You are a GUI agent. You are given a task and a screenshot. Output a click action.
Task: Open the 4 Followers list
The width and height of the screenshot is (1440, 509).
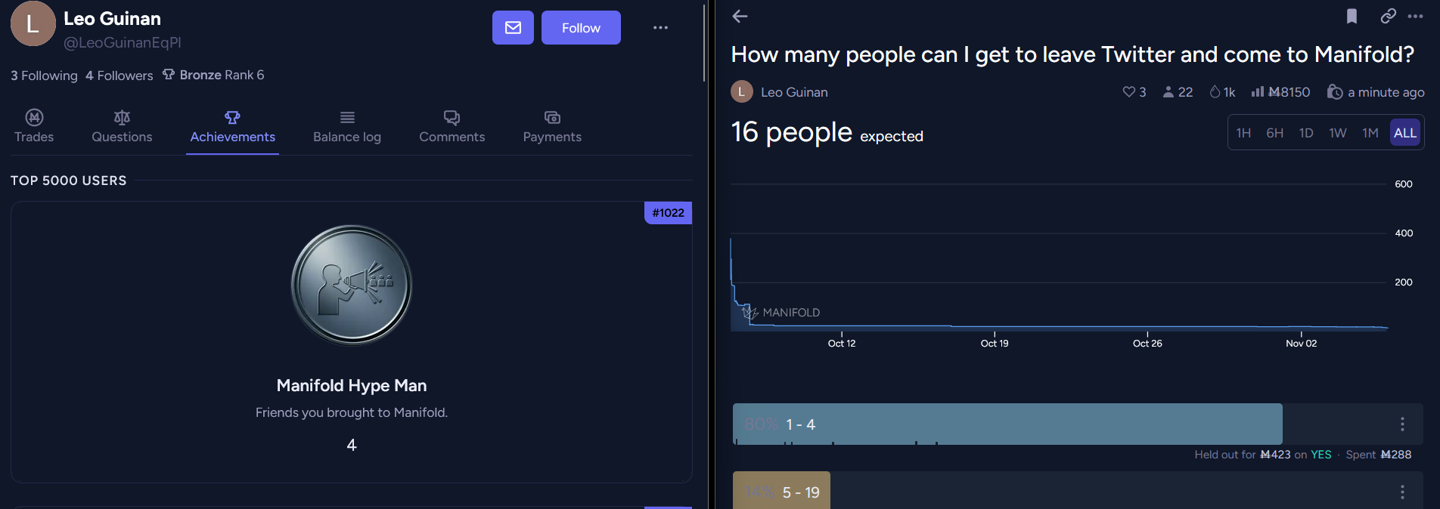[119, 76]
